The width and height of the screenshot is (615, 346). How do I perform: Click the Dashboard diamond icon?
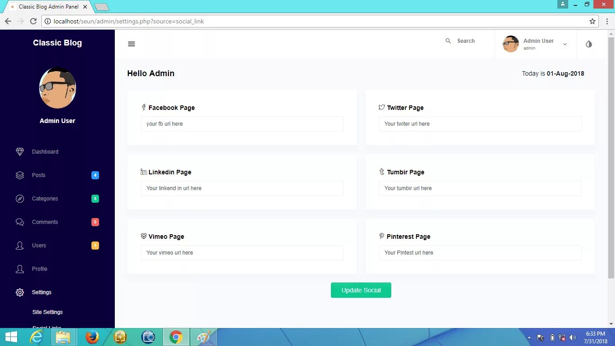(20, 152)
